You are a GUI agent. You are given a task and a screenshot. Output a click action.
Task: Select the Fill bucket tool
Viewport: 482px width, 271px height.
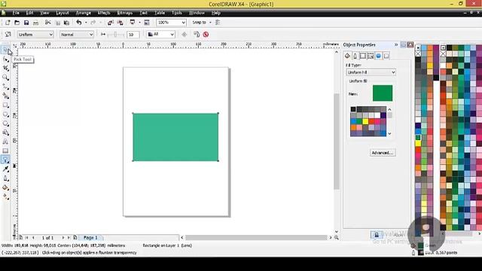(x=5, y=187)
